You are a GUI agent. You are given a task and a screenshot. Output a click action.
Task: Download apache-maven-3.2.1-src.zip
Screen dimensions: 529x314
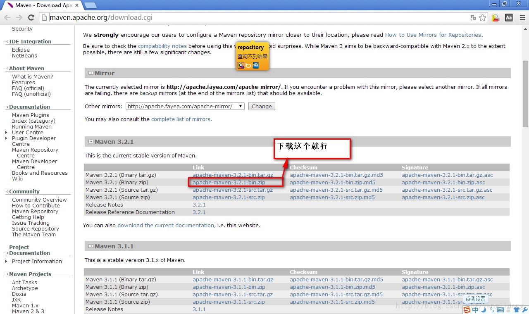[229, 197]
